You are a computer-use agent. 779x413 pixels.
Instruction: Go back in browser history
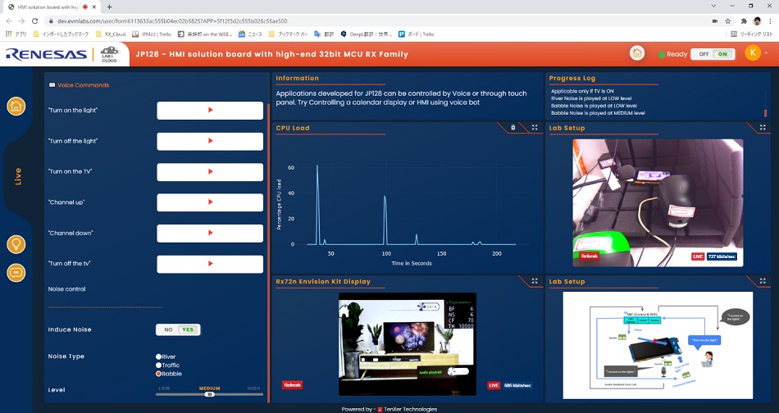[8, 20]
